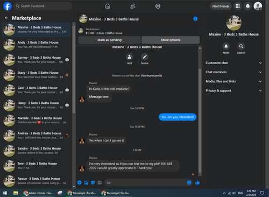
Task: Click Find friends button
Action: [x=221, y=6]
